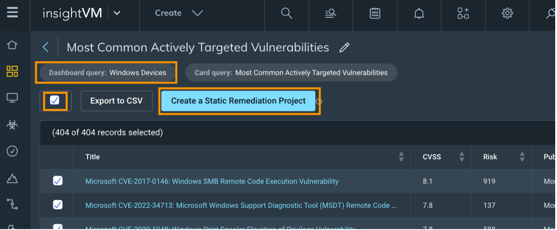
Task: Click the search magnifier icon
Action: tap(286, 13)
